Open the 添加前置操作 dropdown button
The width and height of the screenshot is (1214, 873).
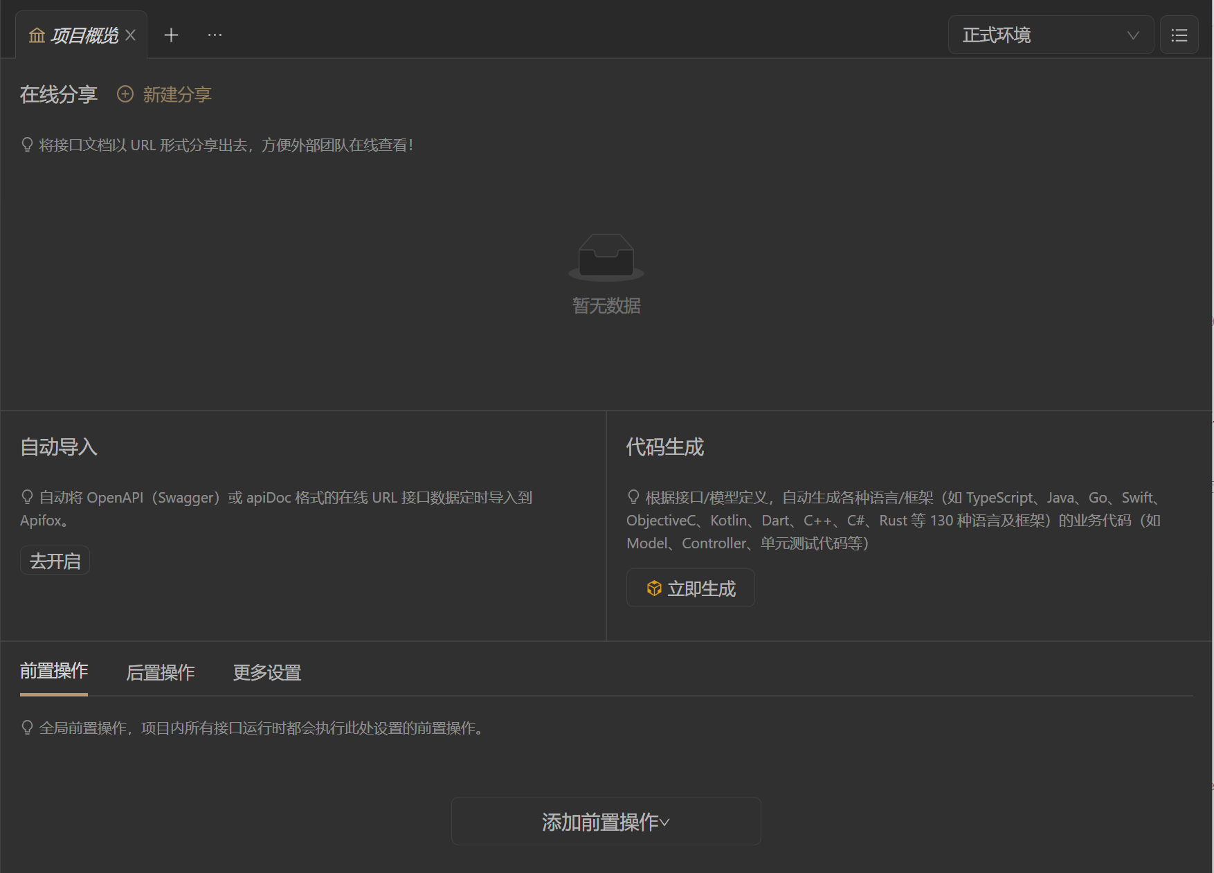606,821
